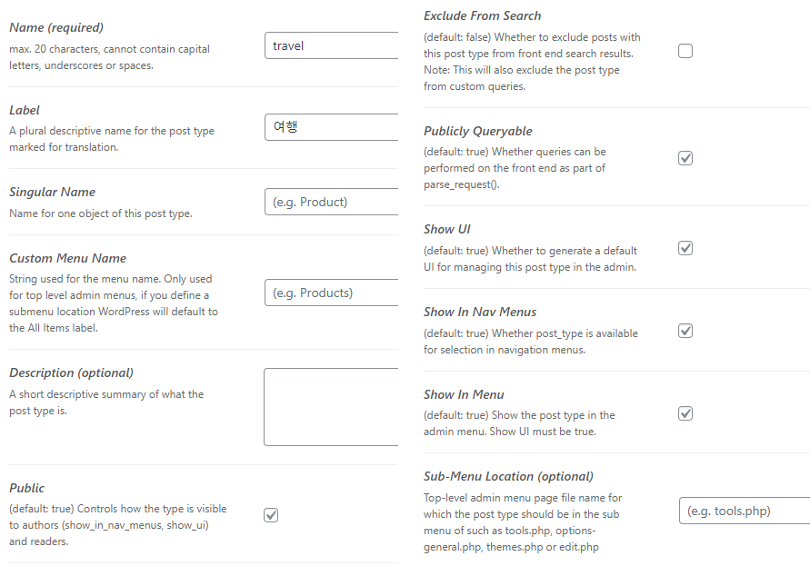Image resolution: width=810 pixels, height=576 pixels.
Task: Click the 'Name (required)' heading label
Action: [56, 27]
